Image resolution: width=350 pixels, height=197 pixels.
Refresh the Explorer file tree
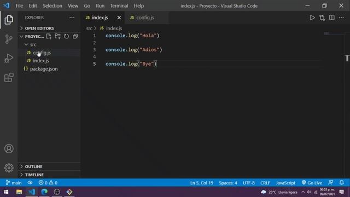click(x=67, y=37)
